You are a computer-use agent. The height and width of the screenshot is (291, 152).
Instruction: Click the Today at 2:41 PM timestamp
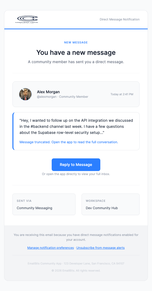[x=122, y=94]
